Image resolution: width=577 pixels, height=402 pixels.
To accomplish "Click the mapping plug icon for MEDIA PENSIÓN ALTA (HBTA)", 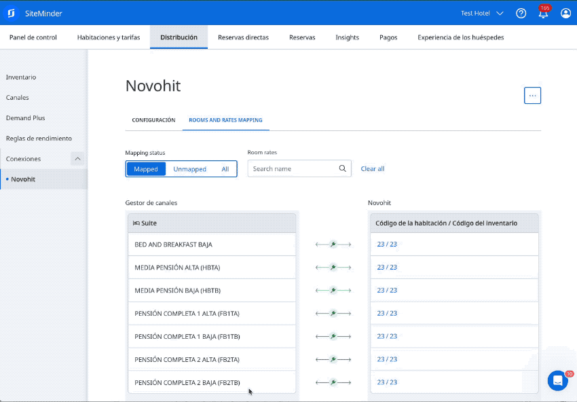I will click(x=333, y=268).
